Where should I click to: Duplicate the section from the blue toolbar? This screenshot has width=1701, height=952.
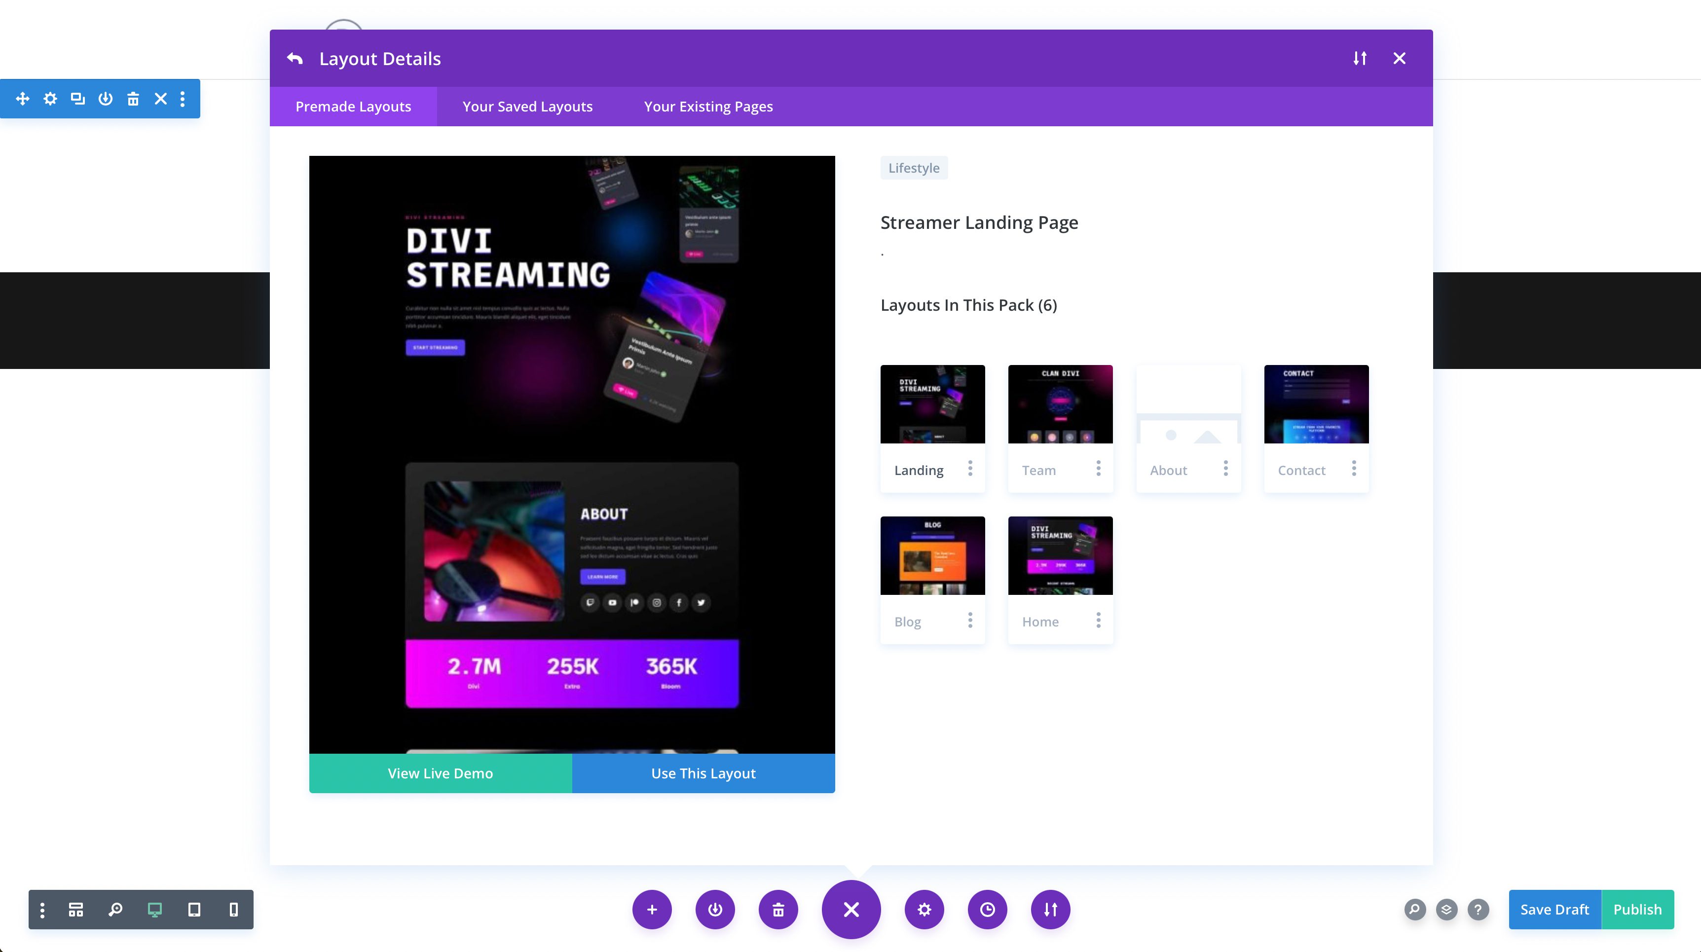pos(77,98)
